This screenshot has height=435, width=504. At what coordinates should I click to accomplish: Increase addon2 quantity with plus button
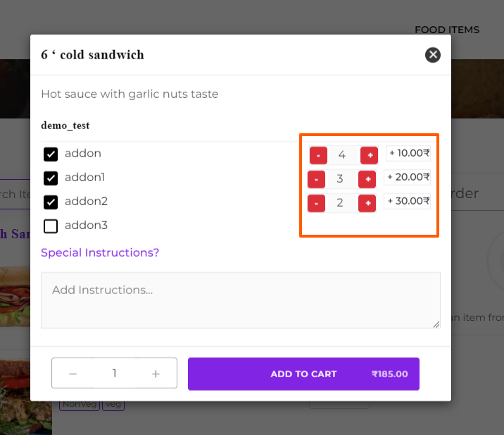[367, 204]
